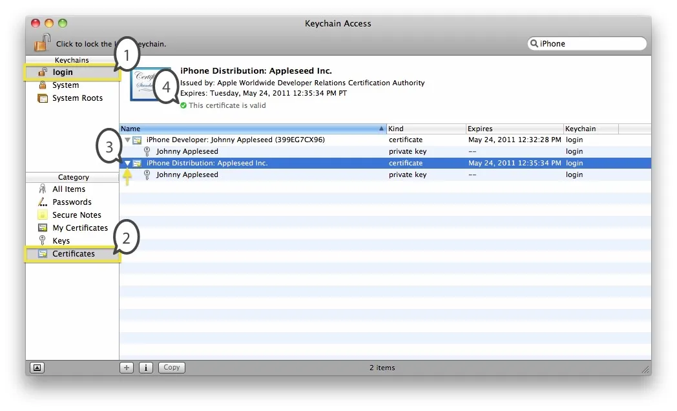Sort by the Name column header
Image resolution: width=677 pixels, height=411 pixels.
click(x=253, y=129)
